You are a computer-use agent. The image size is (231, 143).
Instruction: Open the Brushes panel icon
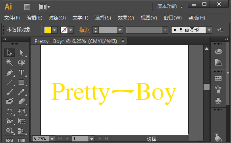(218, 89)
